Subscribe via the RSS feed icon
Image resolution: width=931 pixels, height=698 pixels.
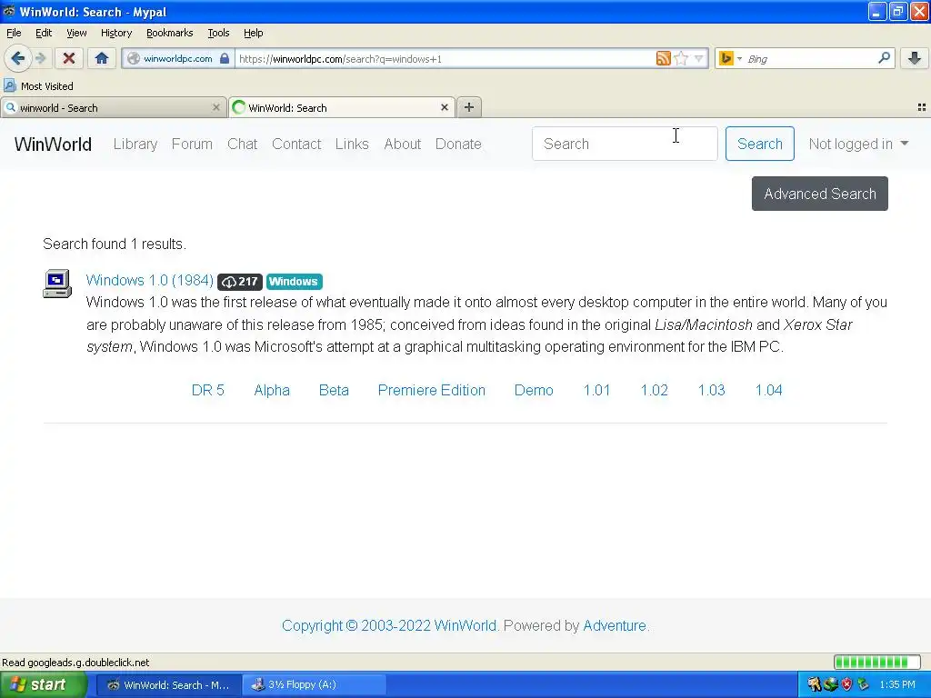tap(663, 58)
